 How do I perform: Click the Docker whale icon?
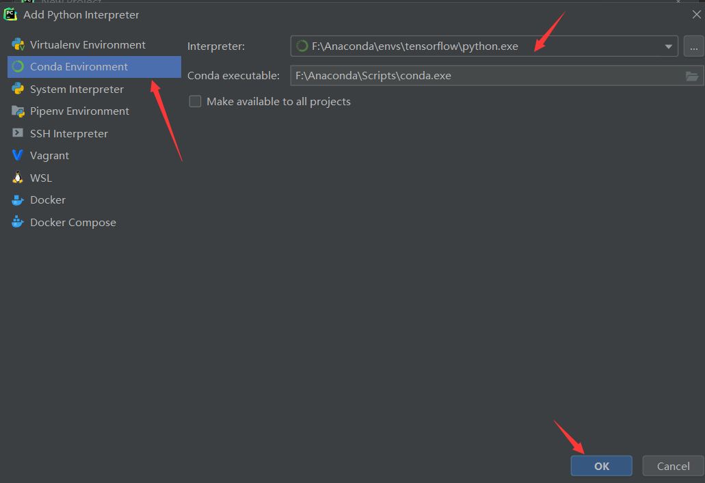click(18, 200)
